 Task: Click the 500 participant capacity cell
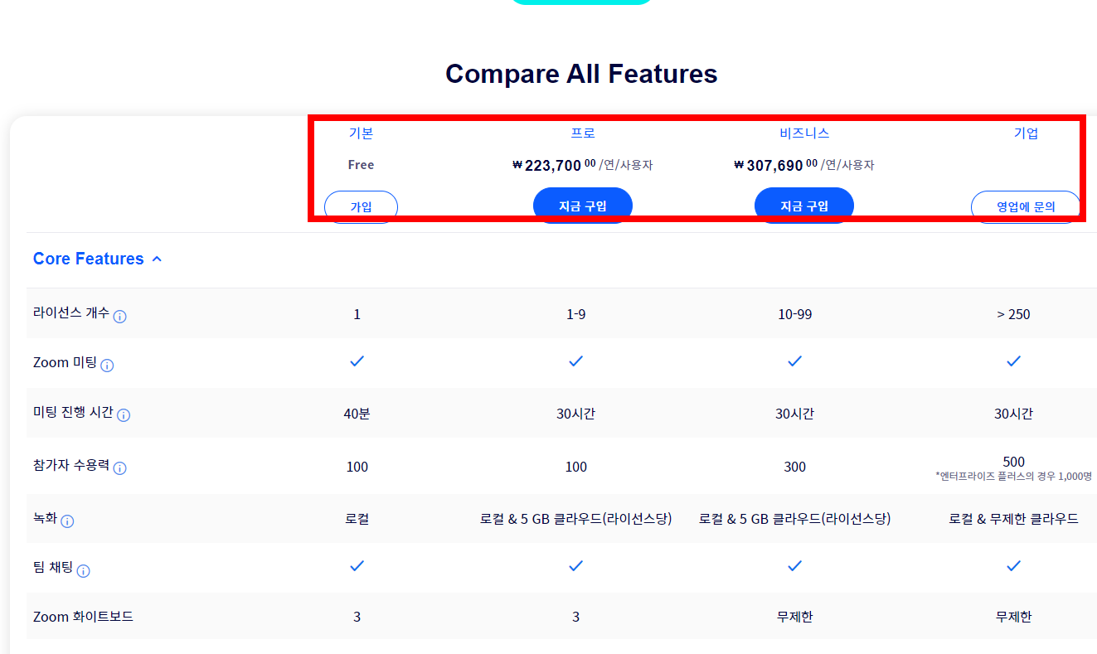pyautogui.click(x=1013, y=462)
